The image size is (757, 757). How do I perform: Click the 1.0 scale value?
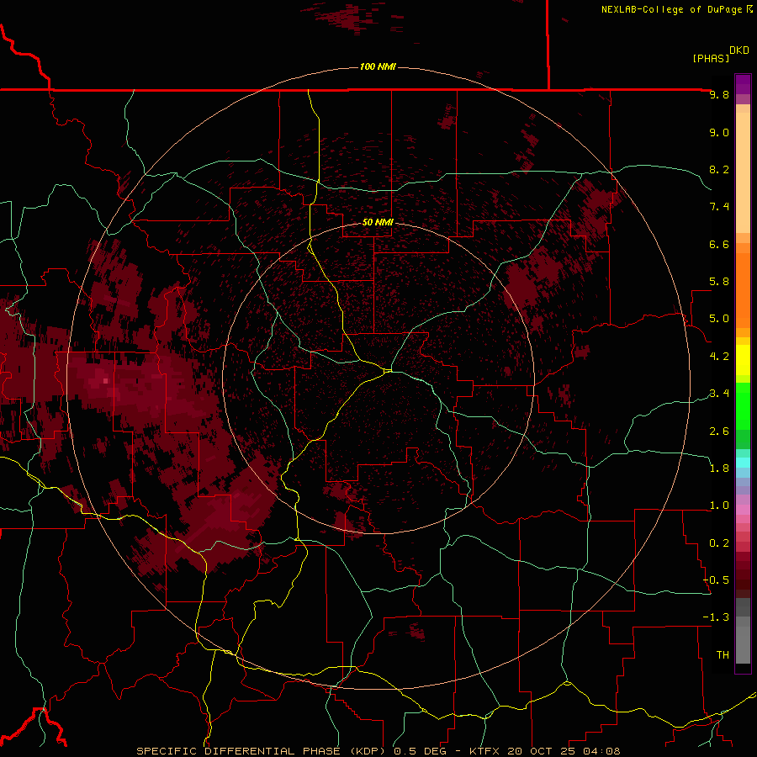tap(719, 506)
